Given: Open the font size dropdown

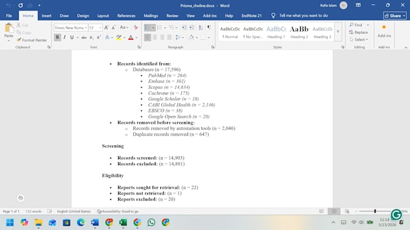Looking at the screenshot, I should (100, 28).
